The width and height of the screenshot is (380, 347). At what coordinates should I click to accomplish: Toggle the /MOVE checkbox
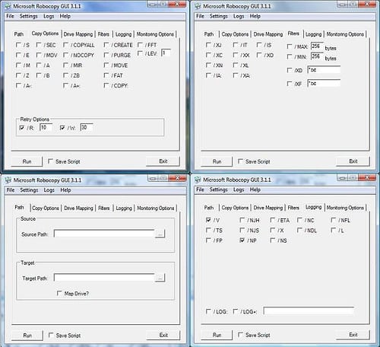[106, 65]
